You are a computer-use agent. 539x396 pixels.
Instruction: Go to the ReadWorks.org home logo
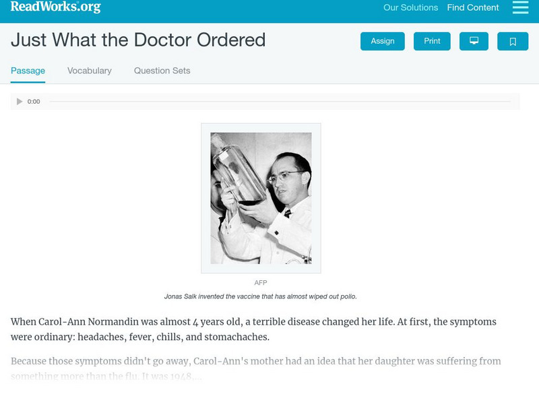tap(55, 7)
